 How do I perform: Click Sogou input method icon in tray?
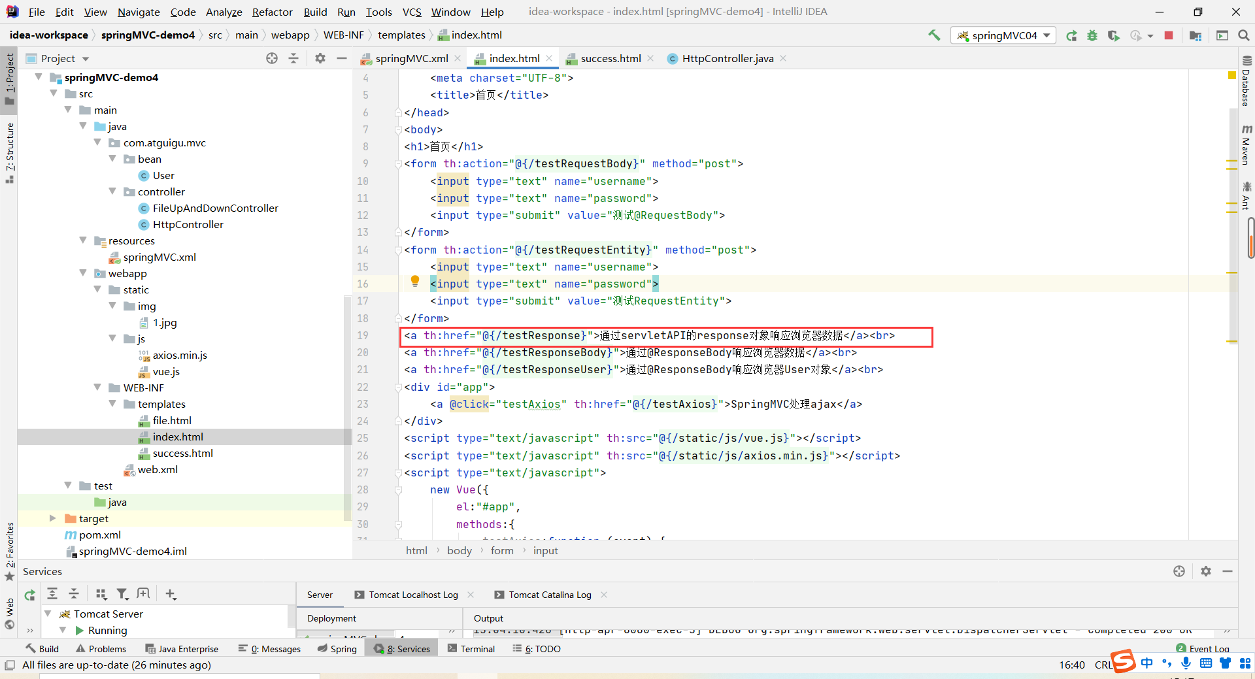(x=1123, y=661)
